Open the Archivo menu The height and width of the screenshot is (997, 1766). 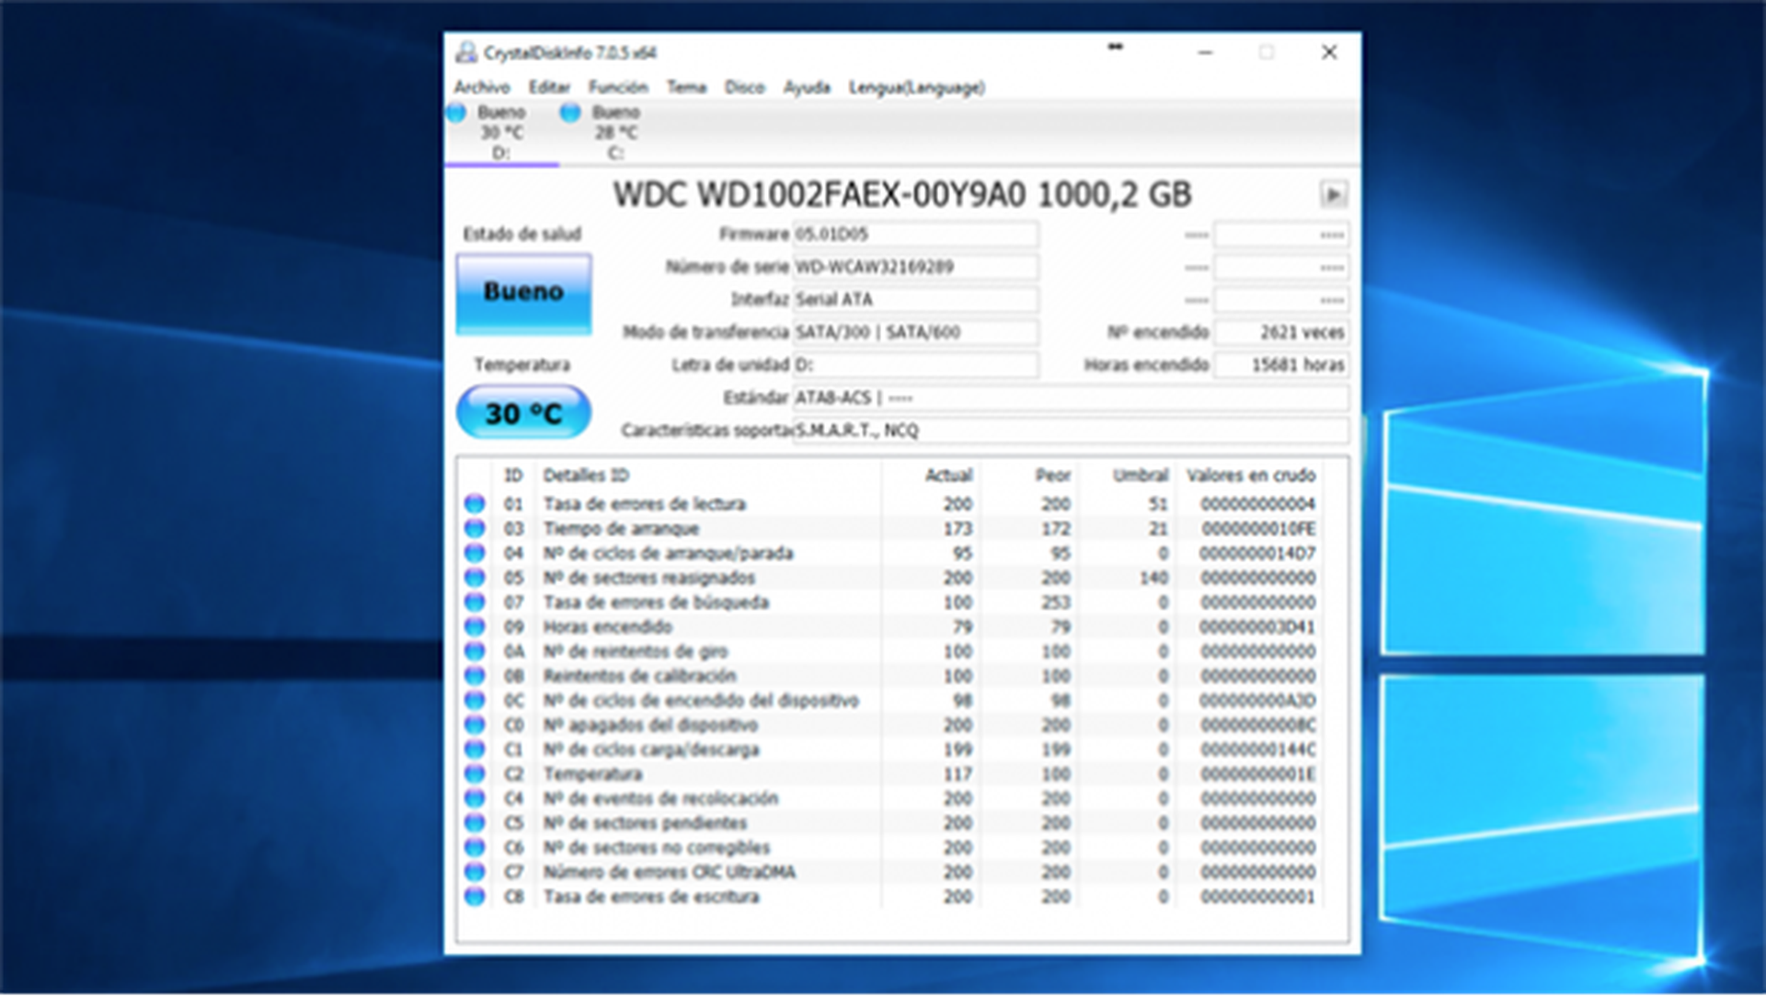coord(482,87)
